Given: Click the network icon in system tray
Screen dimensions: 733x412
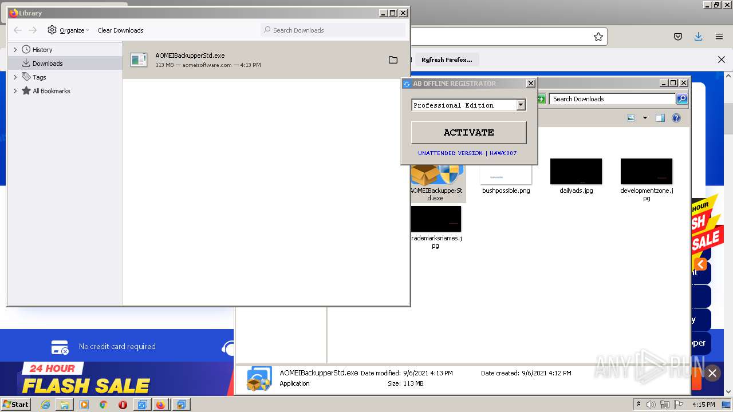Looking at the screenshot, I should [665, 405].
